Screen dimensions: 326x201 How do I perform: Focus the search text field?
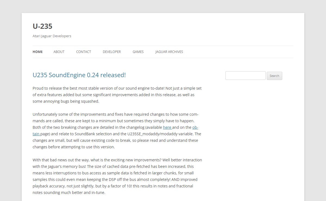(246, 76)
